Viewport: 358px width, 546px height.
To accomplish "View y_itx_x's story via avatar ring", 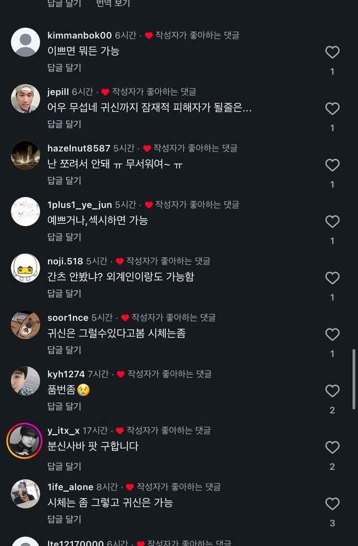I will 25,440.
